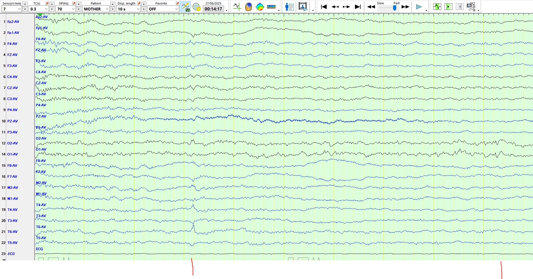Open the 2D topographic scalp map
This screenshot has width=533, height=279.
260,7
